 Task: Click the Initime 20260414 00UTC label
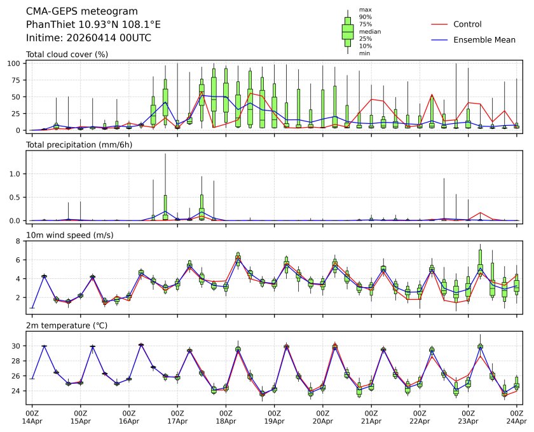click(x=88, y=38)
